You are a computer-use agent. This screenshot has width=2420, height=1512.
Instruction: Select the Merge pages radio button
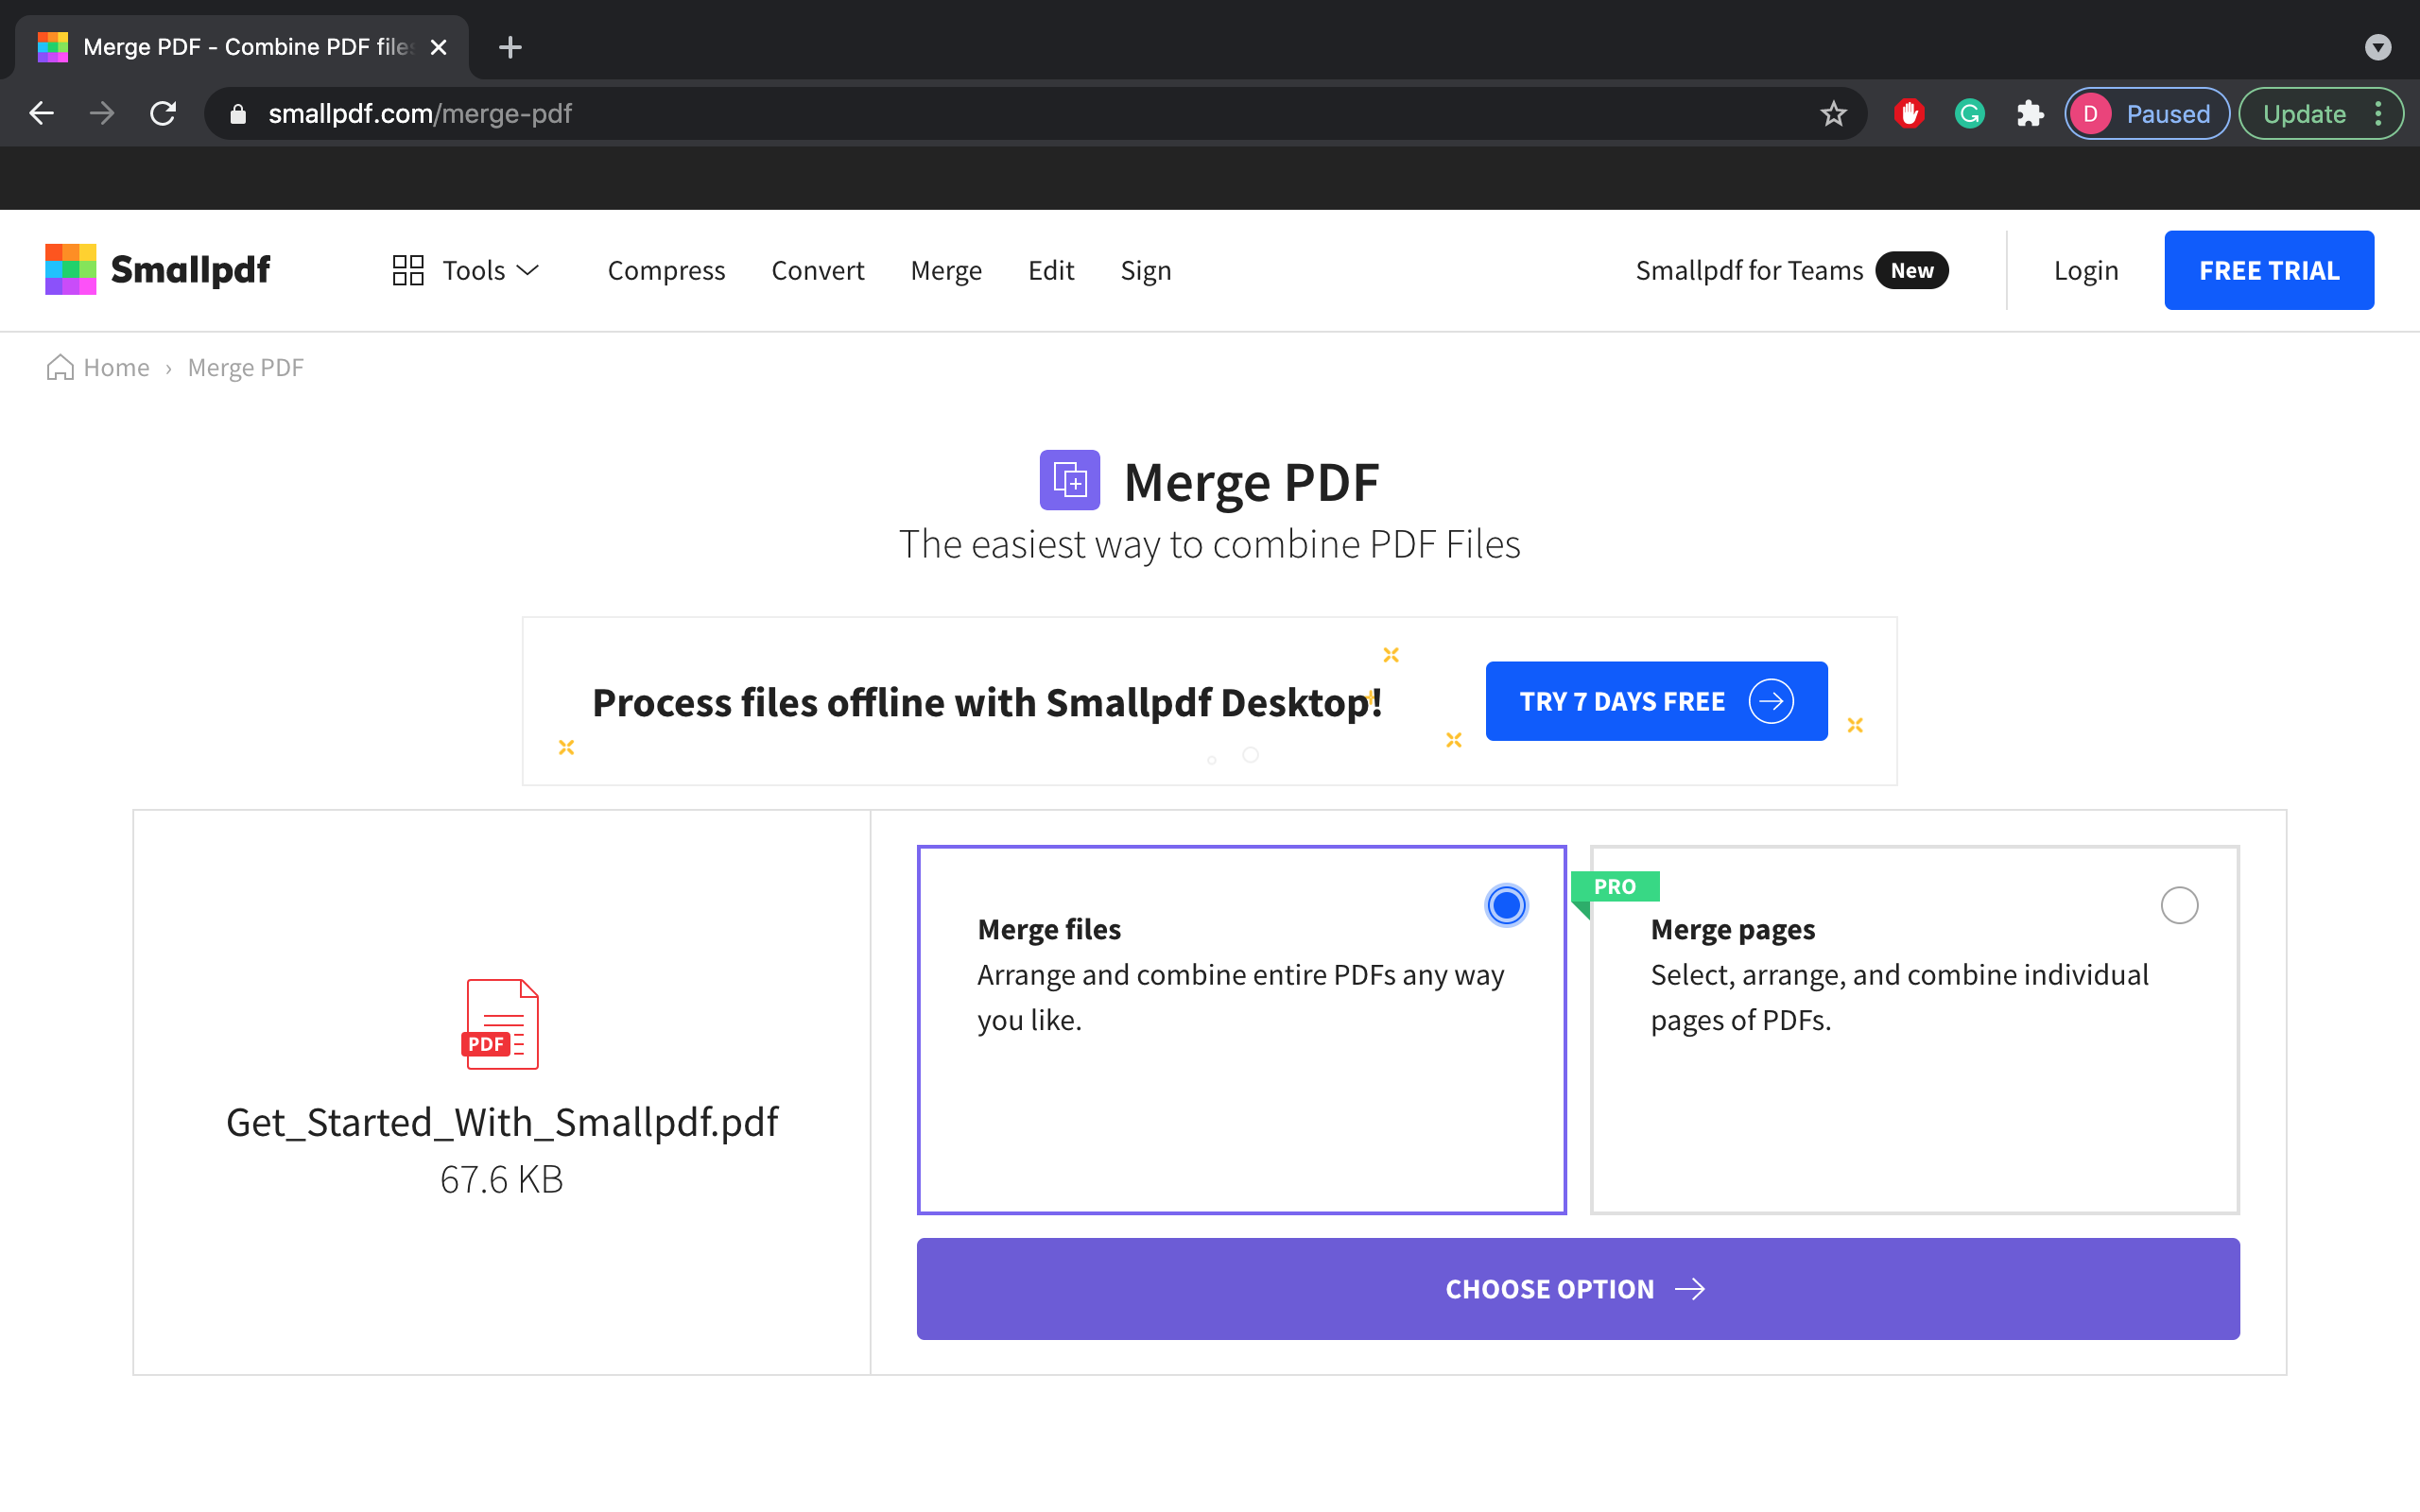tap(2179, 905)
